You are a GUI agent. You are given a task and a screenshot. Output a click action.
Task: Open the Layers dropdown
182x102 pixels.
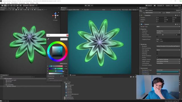pyautogui.click(x=169, y=5)
